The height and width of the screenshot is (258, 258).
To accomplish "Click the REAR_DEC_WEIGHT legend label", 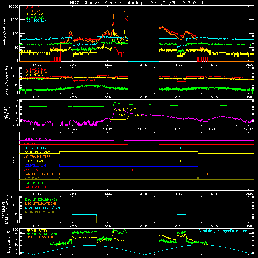I will [x=40, y=212].
